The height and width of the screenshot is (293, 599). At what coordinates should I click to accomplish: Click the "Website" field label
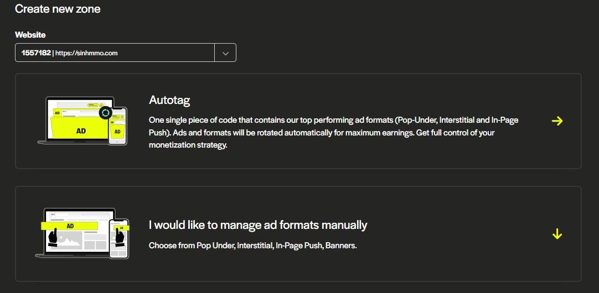pos(30,35)
